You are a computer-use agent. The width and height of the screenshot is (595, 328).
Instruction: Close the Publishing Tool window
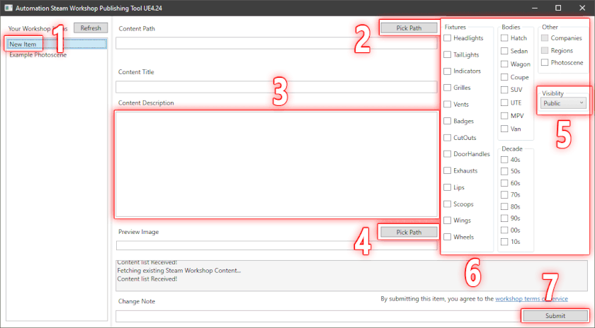click(x=582, y=8)
